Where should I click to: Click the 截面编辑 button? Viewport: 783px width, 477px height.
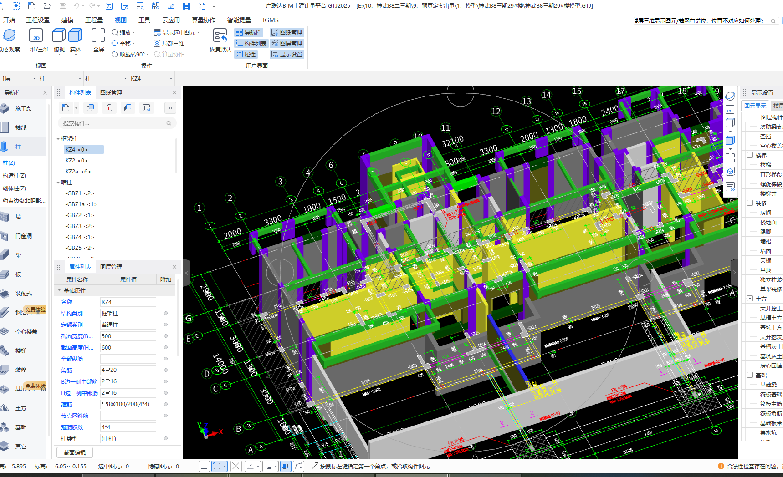pyautogui.click(x=75, y=452)
